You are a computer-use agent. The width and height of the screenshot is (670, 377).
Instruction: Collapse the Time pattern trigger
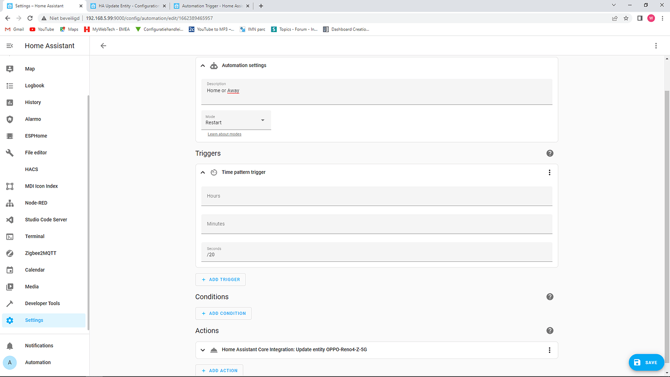[x=203, y=172]
